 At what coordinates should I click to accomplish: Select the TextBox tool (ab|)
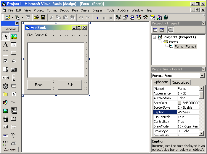(14, 45)
